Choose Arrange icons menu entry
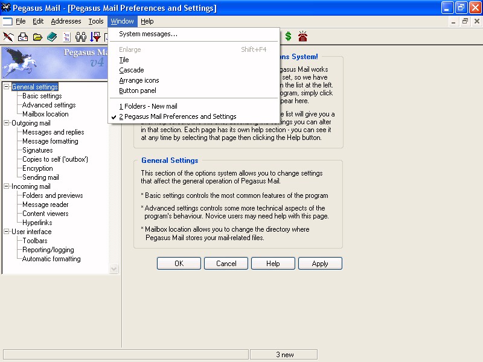 pyautogui.click(x=194, y=80)
